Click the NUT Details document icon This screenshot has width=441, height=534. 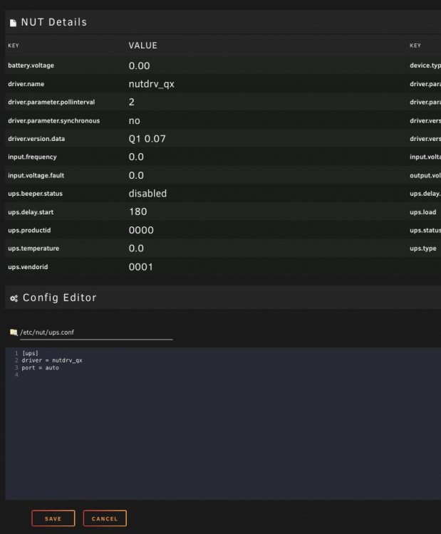pos(13,23)
